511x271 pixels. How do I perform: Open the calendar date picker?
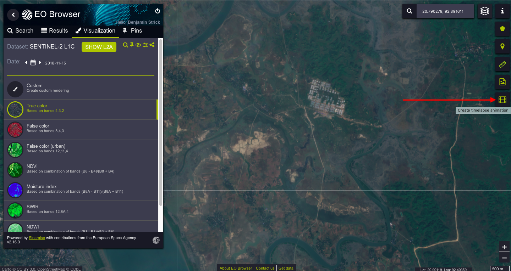pos(33,63)
